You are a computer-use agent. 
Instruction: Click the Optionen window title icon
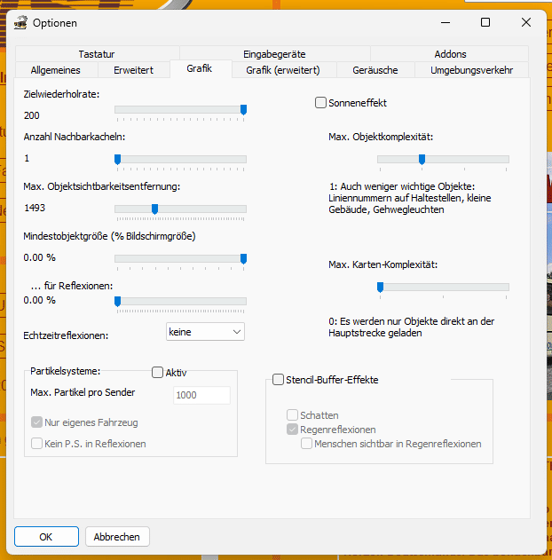pyautogui.click(x=20, y=23)
